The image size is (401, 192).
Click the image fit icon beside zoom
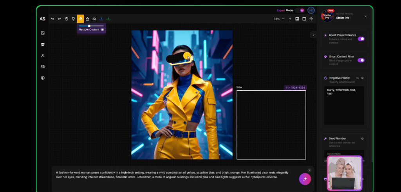pos(297,19)
